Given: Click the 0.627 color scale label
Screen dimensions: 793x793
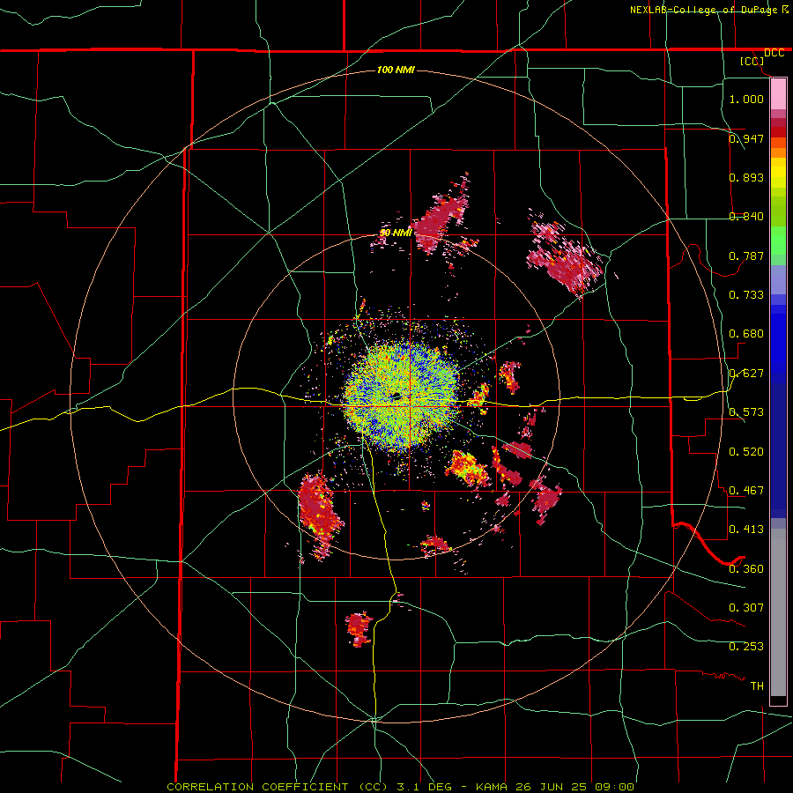Looking at the screenshot, I should pyautogui.click(x=746, y=374).
